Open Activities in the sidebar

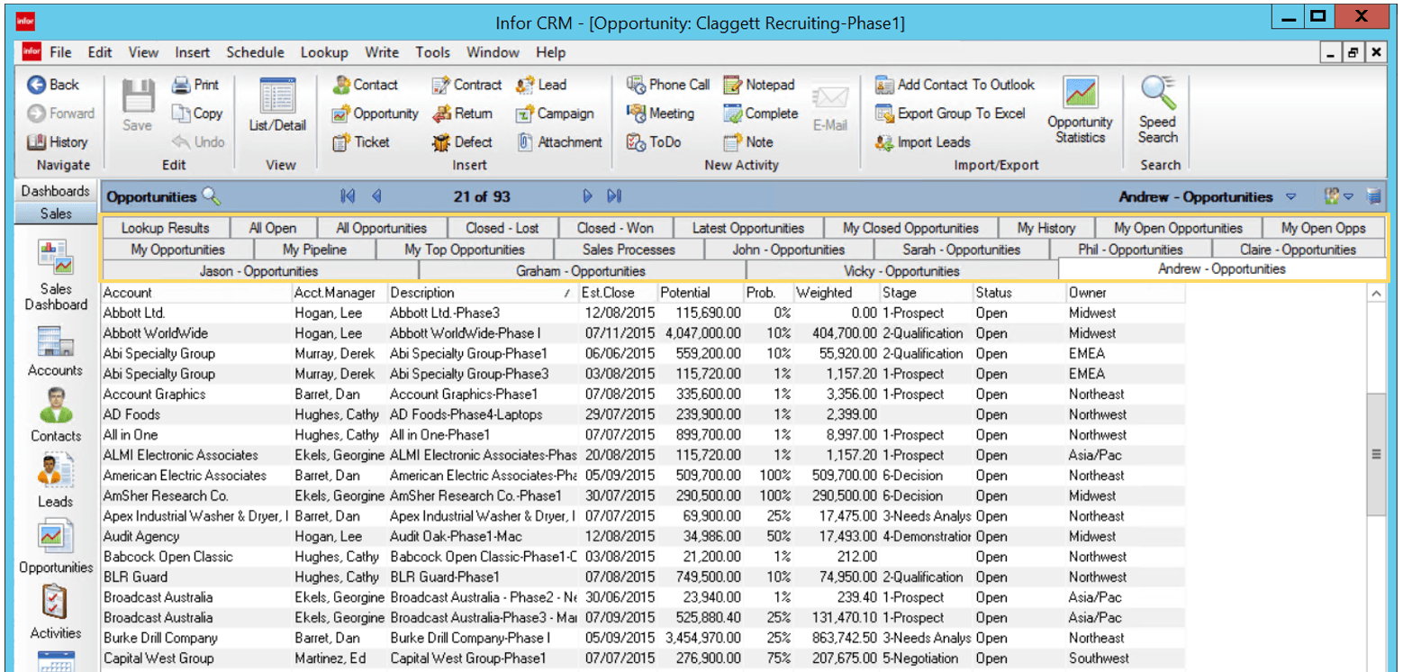(x=56, y=613)
